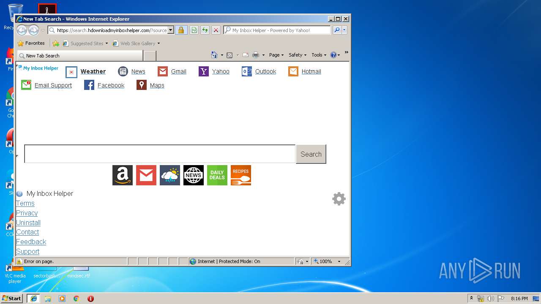The height and width of the screenshot is (304, 541).
Task: Click the Error on page warning
Action: click(35, 261)
